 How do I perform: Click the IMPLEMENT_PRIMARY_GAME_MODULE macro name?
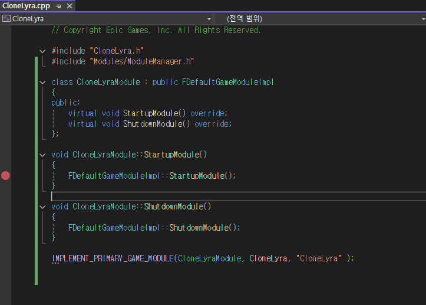tap(113, 258)
